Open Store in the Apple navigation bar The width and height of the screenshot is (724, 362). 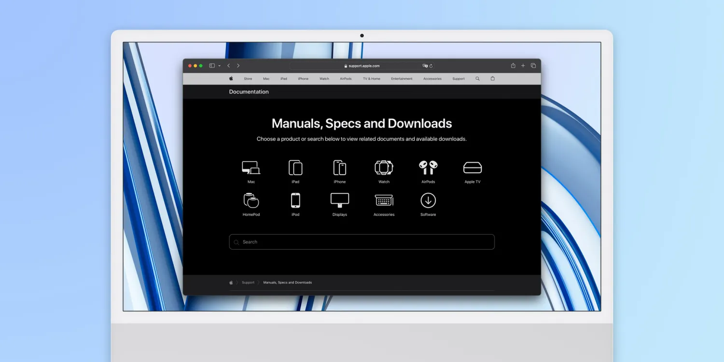point(248,79)
